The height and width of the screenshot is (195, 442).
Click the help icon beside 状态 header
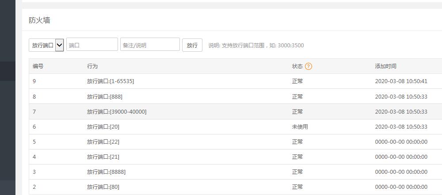coord(309,66)
